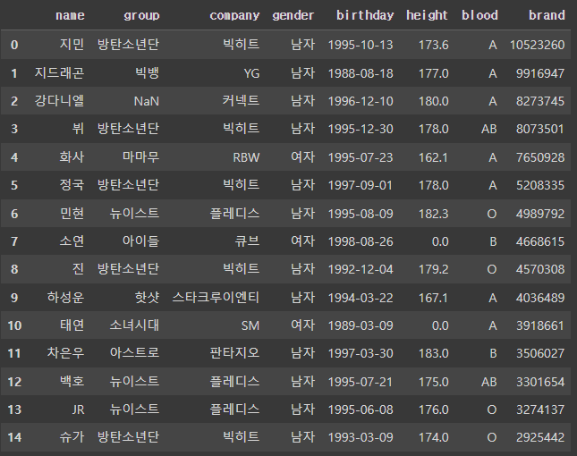Select the name cell '지민'

[x=72, y=45]
